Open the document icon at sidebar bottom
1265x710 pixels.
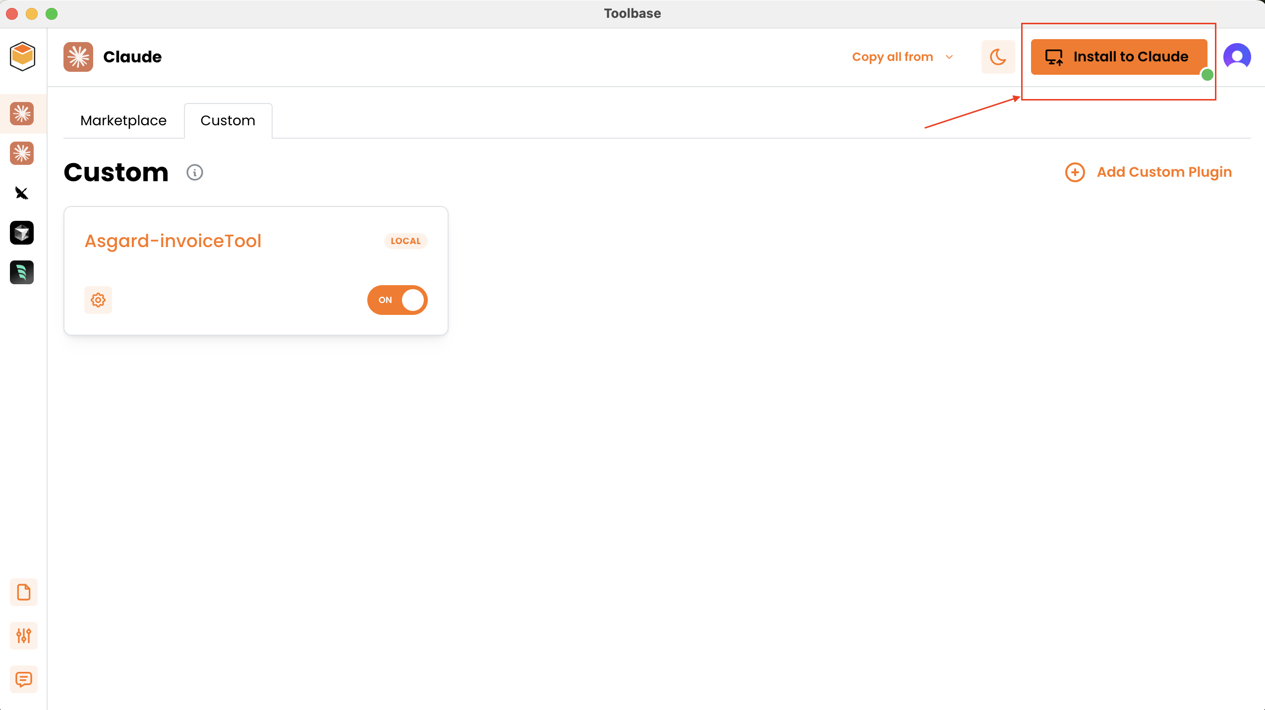(23, 592)
